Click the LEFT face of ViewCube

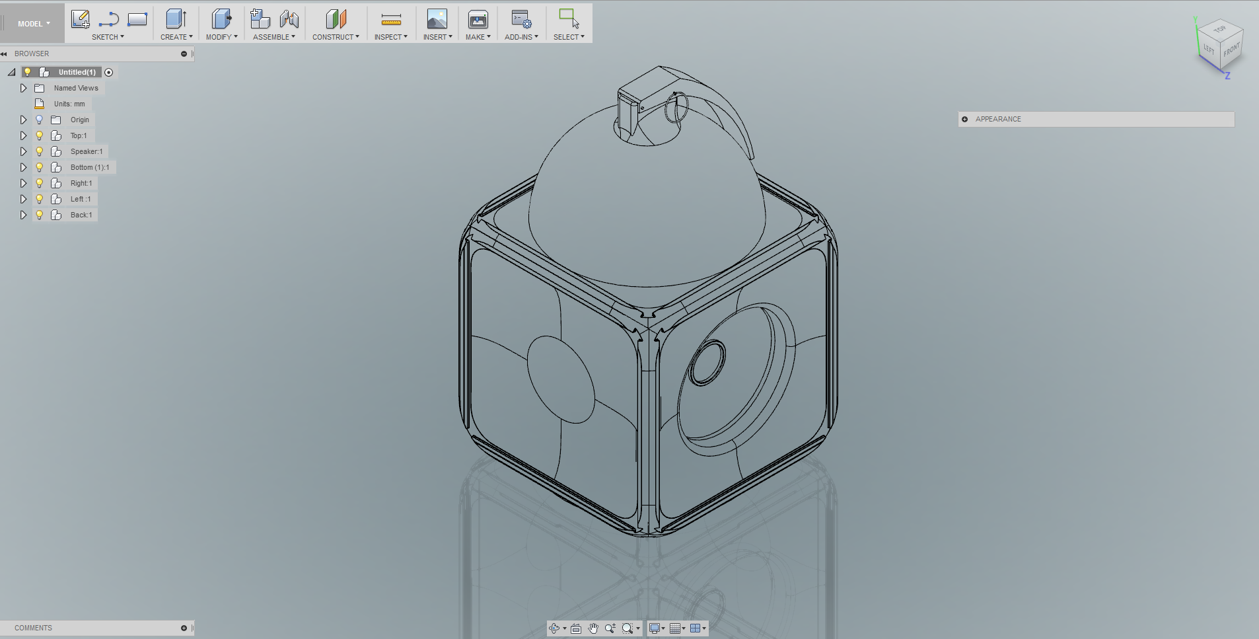(1209, 49)
